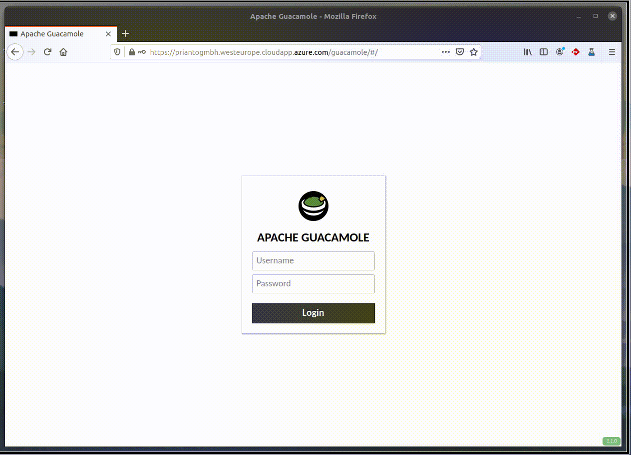Screen dimensions: 631x455
Task: Save page to Pocket
Action: pos(460,52)
